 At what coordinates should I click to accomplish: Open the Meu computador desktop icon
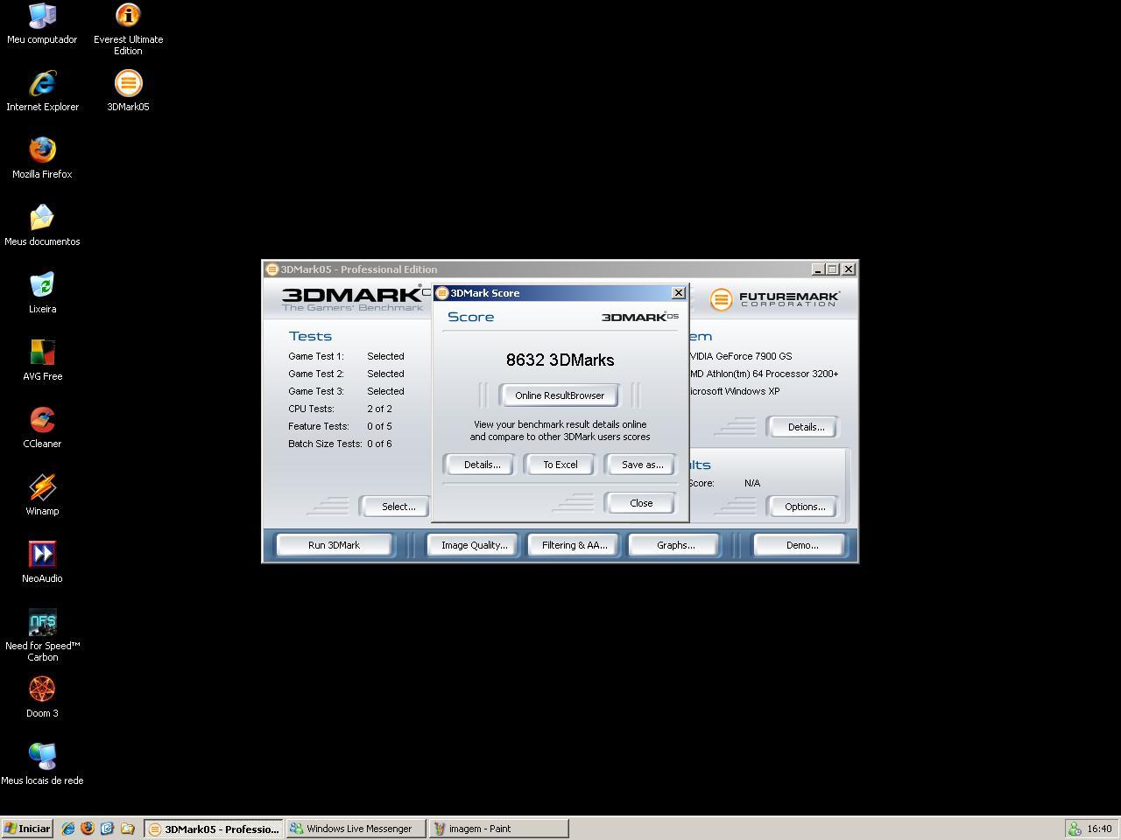coord(42,24)
